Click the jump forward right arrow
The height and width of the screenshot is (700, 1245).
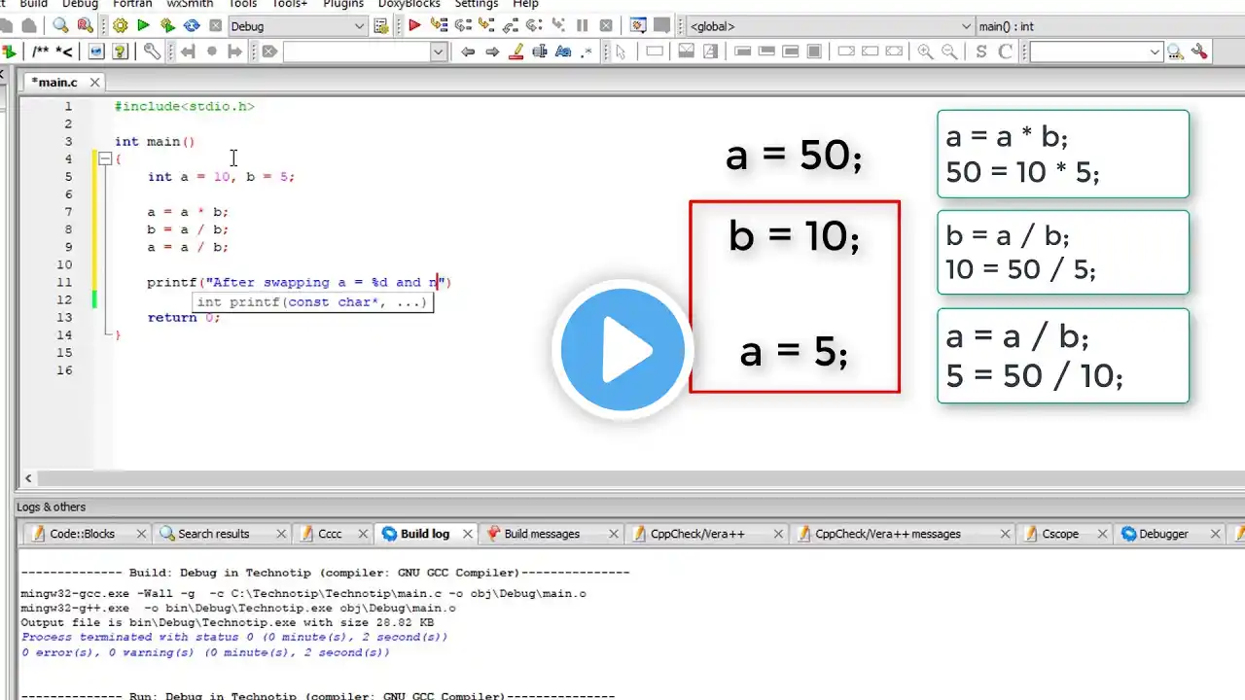(492, 52)
